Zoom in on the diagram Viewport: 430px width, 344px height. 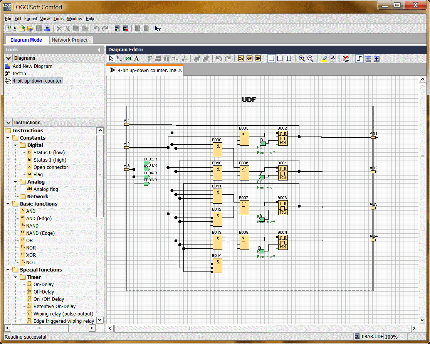coord(302,59)
